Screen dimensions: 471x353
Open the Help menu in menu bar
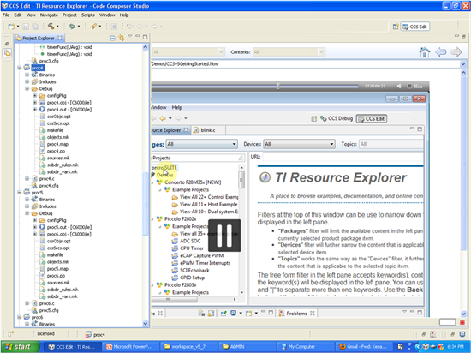pyautogui.click(x=124, y=15)
